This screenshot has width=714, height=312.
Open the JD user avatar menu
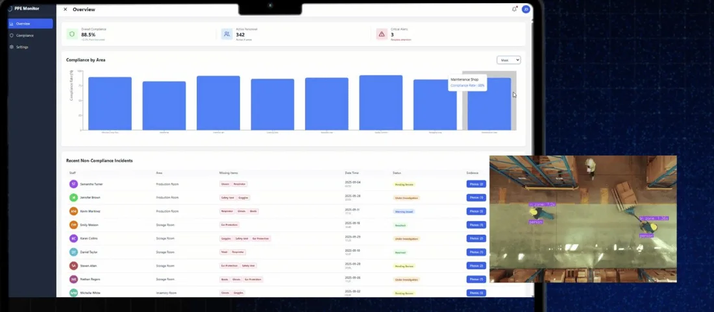[526, 9]
